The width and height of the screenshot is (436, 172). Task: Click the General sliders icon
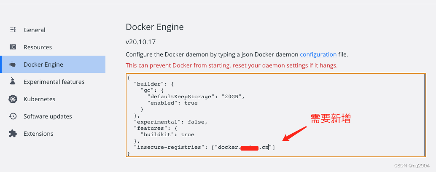13,30
